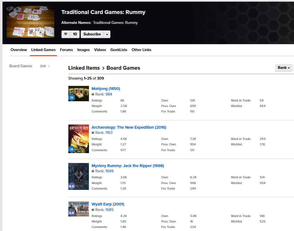Click the 6.9 rating hexagon badge
294x231 pixels.
[x=72, y=186]
